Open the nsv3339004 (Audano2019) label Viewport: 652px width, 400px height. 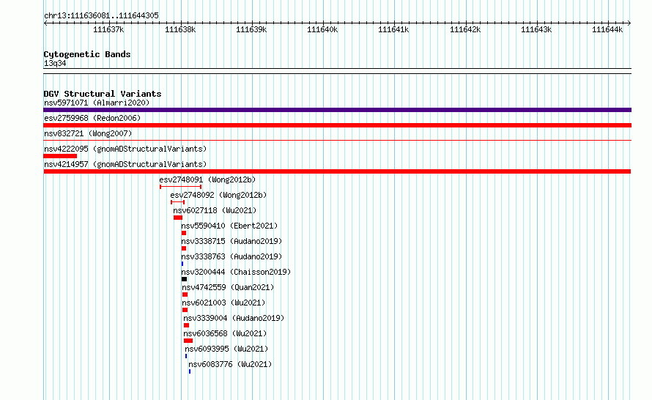click(234, 318)
